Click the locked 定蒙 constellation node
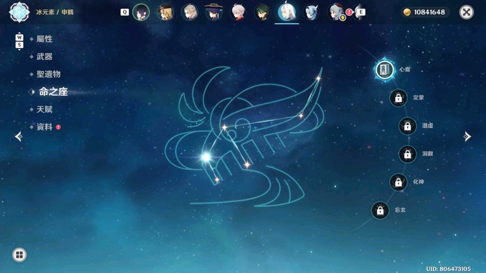The image size is (486, 273). (399, 98)
